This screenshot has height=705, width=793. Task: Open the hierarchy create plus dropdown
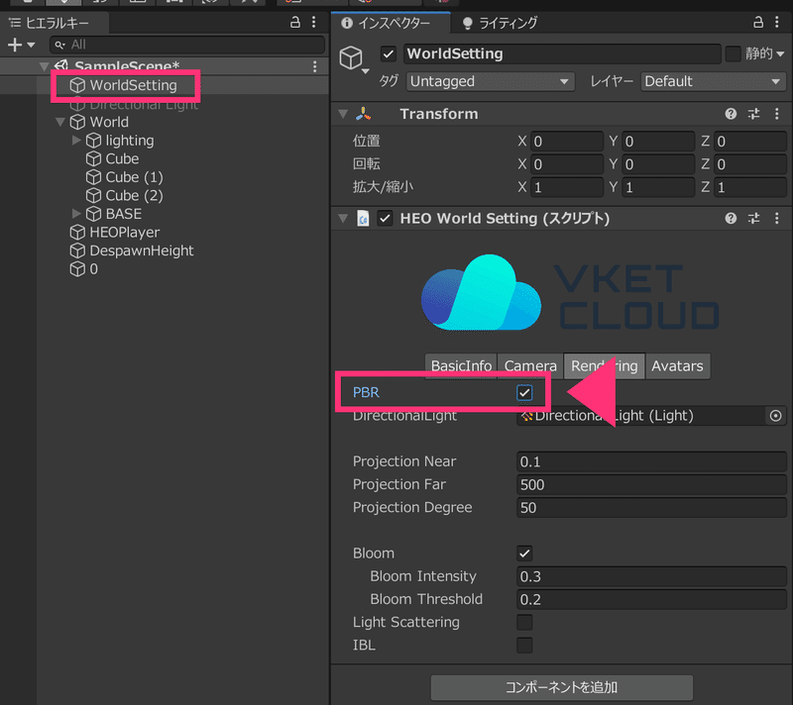pos(21,45)
